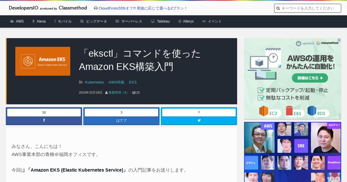This screenshot has height=182, width=347.
Task: Click the はてブ bookmark count 3
Action: click(x=121, y=113)
